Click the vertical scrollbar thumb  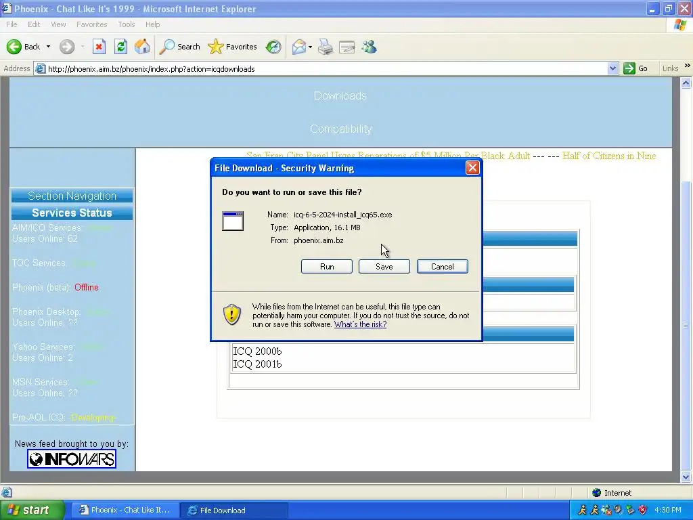click(686, 326)
